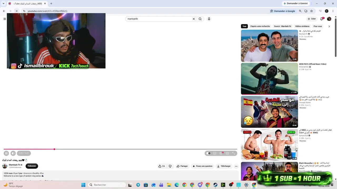Viewport: 337px width, 189px height.
Task: Open the weather widget on taskbar
Action: (13, 185)
